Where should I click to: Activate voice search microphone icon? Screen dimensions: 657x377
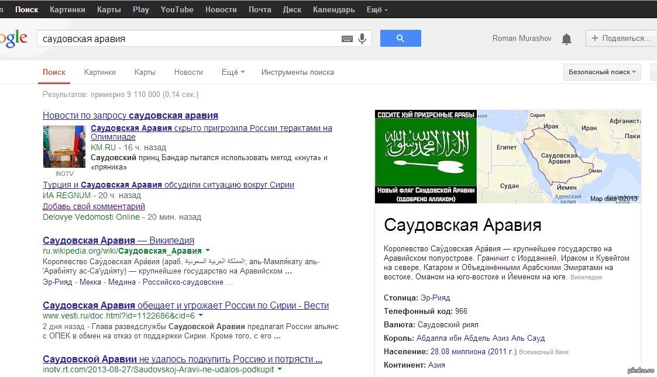pos(362,39)
